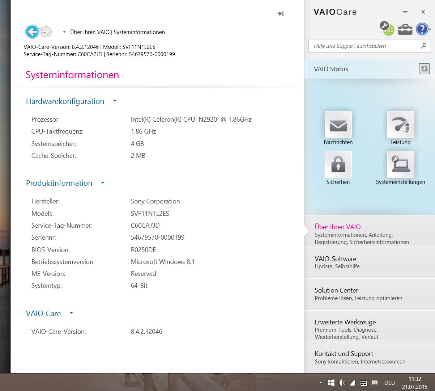Screen dimensions: 435x391
Task: Refresh VAIO Status with the reload icon
Action: tap(424, 69)
